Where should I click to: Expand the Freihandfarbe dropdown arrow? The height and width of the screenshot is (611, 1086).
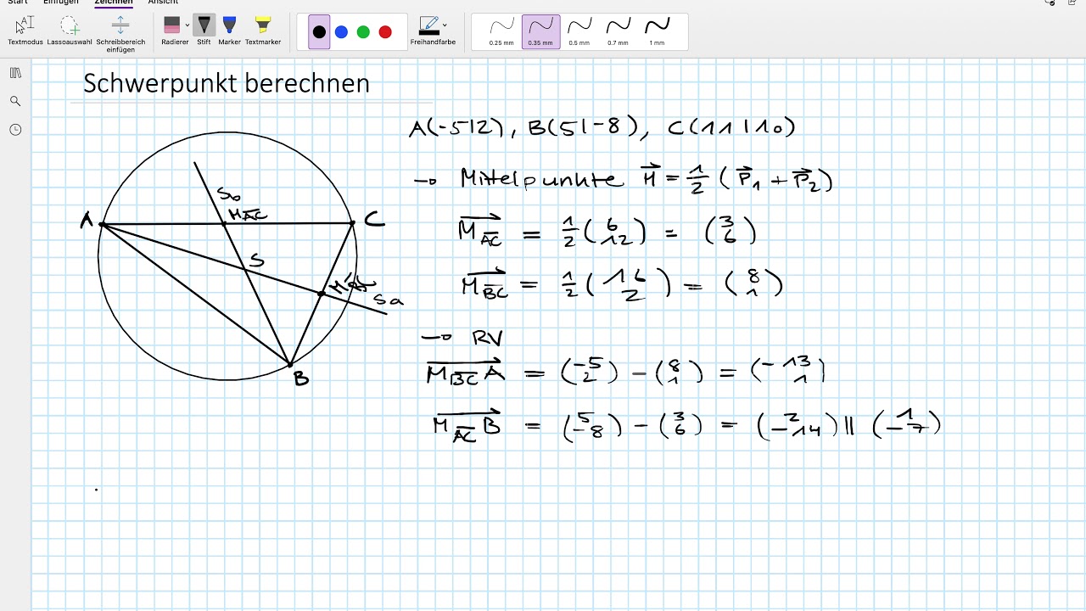(445, 25)
